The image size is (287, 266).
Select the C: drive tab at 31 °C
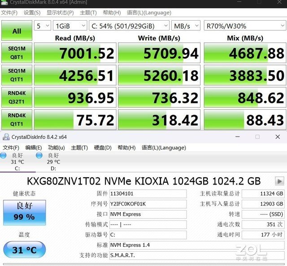point(17,162)
